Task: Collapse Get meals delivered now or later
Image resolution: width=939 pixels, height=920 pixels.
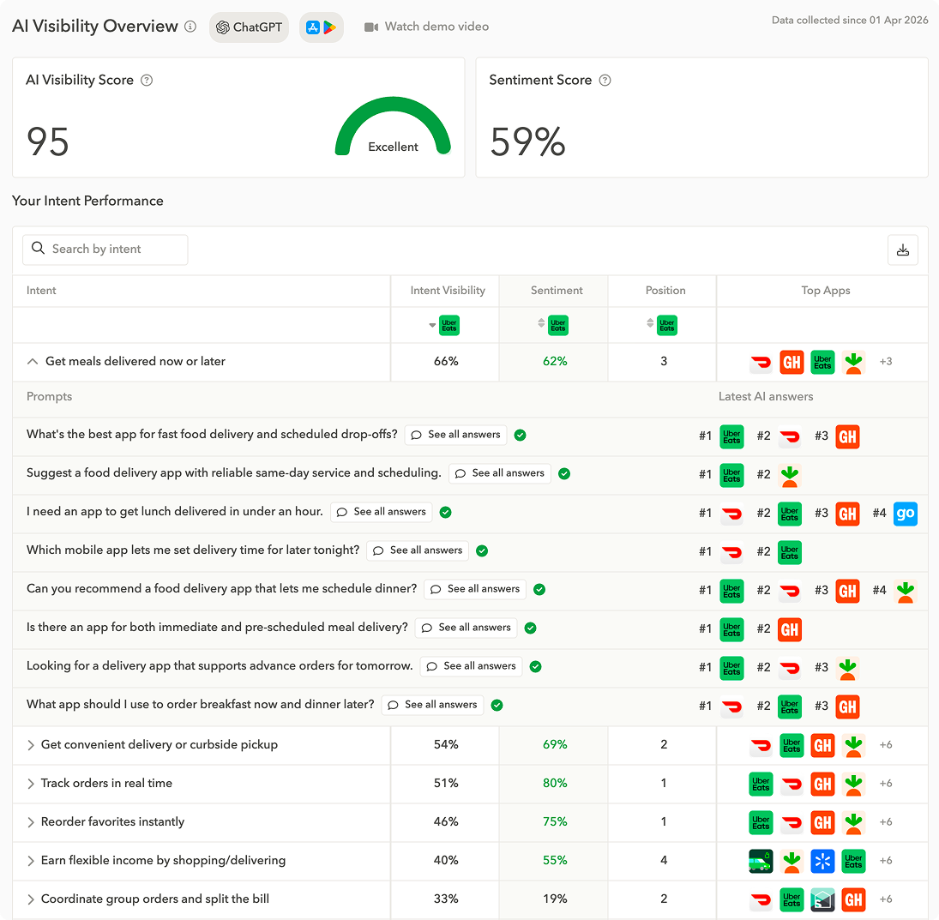Action: pos(33,361)
